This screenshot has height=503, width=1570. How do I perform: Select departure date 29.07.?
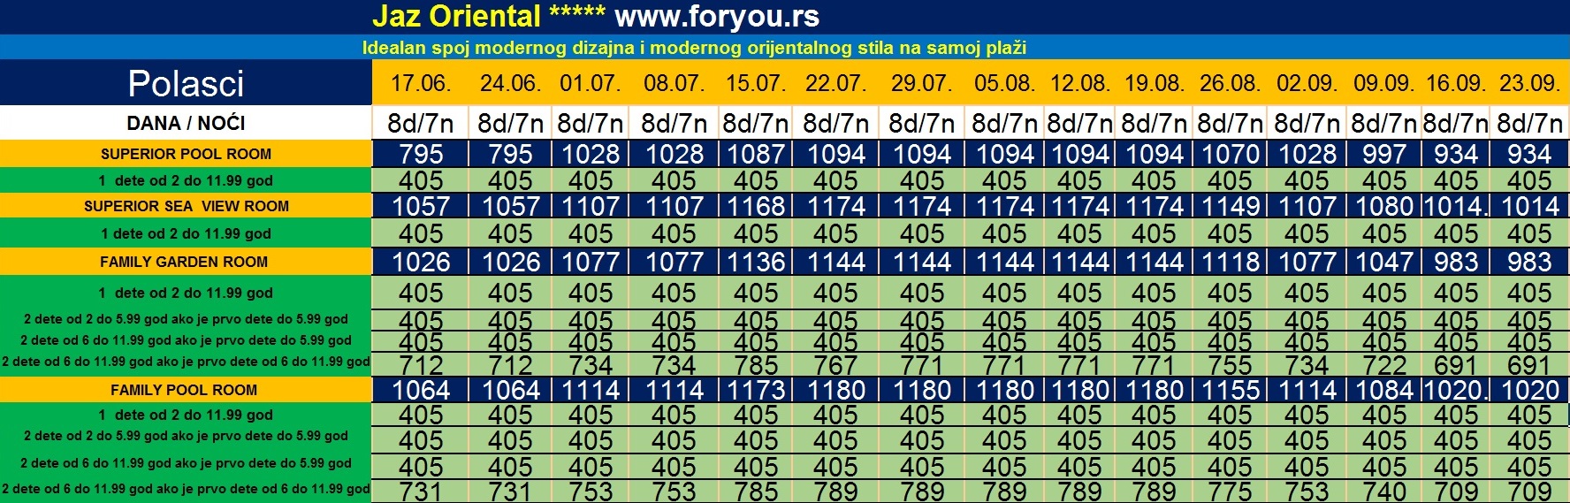921,83
